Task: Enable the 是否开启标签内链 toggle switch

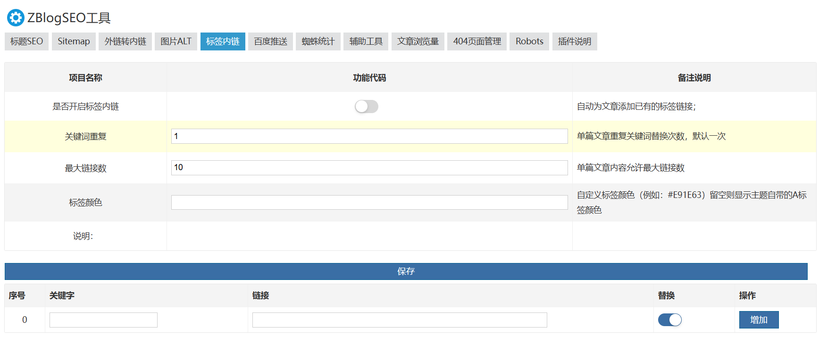Action: point(366,107)
